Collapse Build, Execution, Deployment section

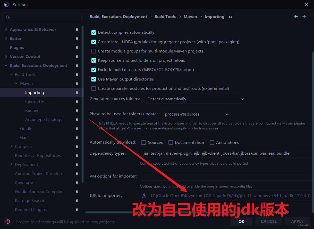point(6,66)
